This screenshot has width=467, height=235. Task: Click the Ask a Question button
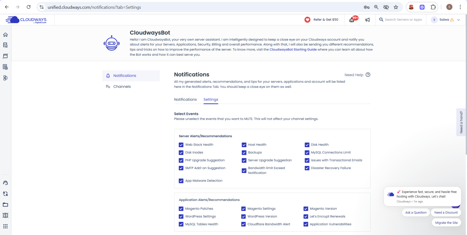coord(416,213)
